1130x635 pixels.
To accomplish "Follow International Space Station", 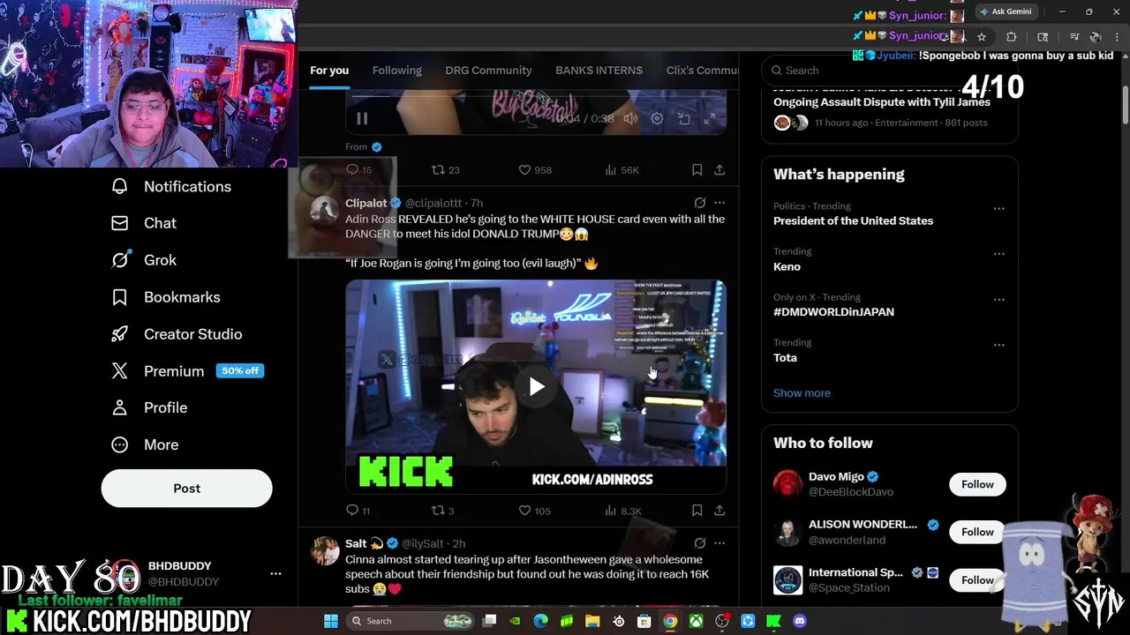I will [x=977, y=579].
